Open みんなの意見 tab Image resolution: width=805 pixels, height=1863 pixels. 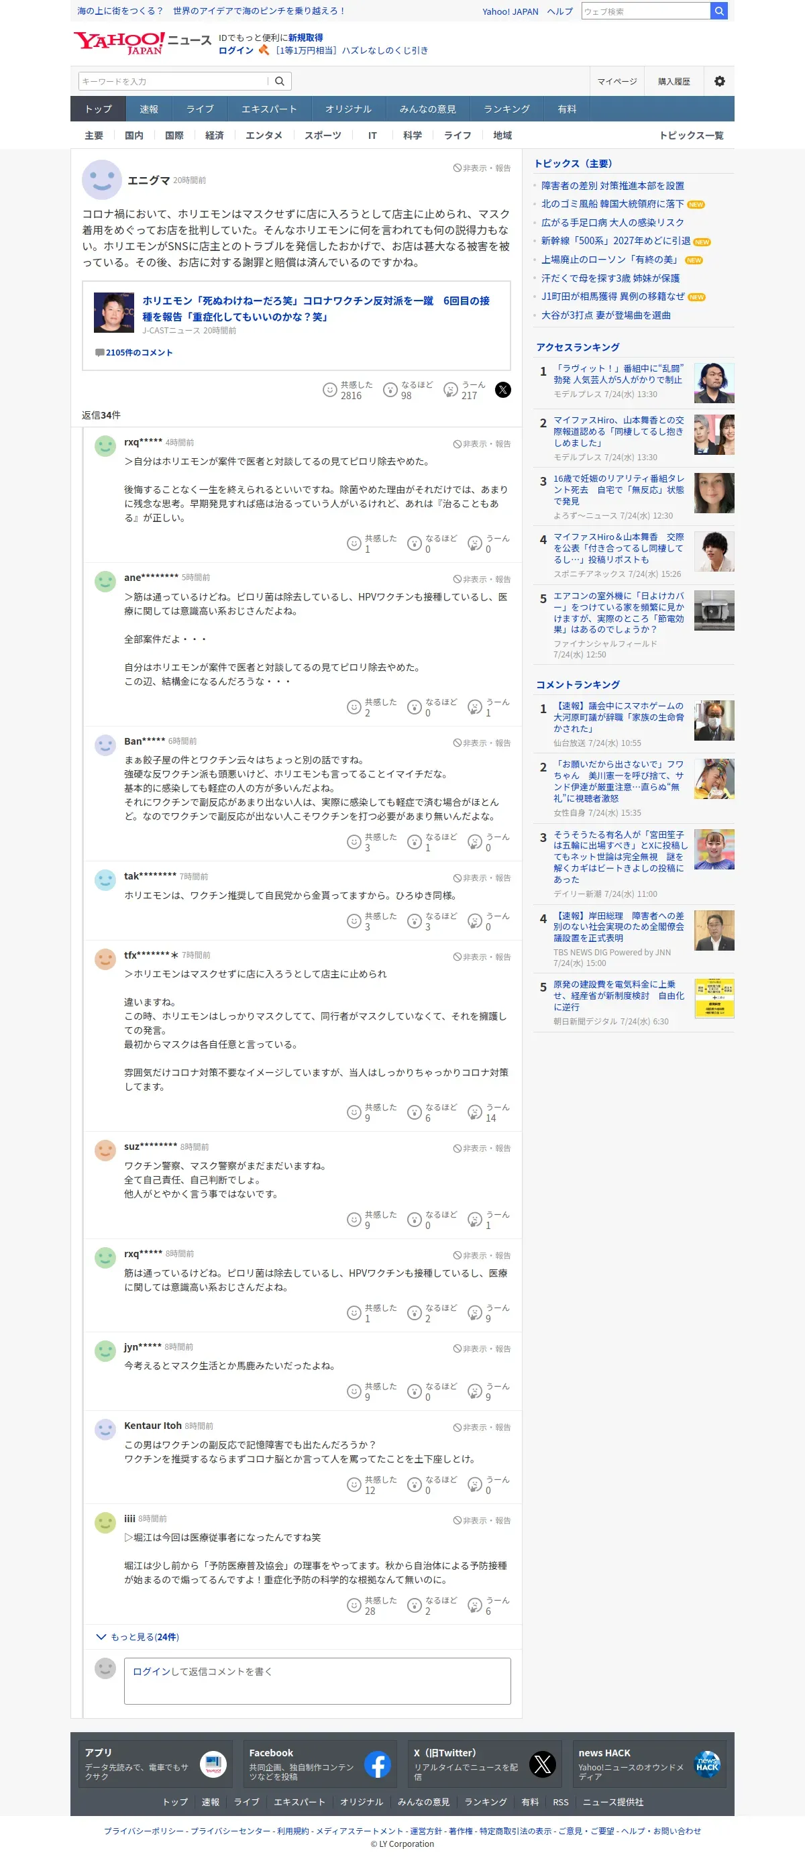pyautogui.click(x=427, y=109)
